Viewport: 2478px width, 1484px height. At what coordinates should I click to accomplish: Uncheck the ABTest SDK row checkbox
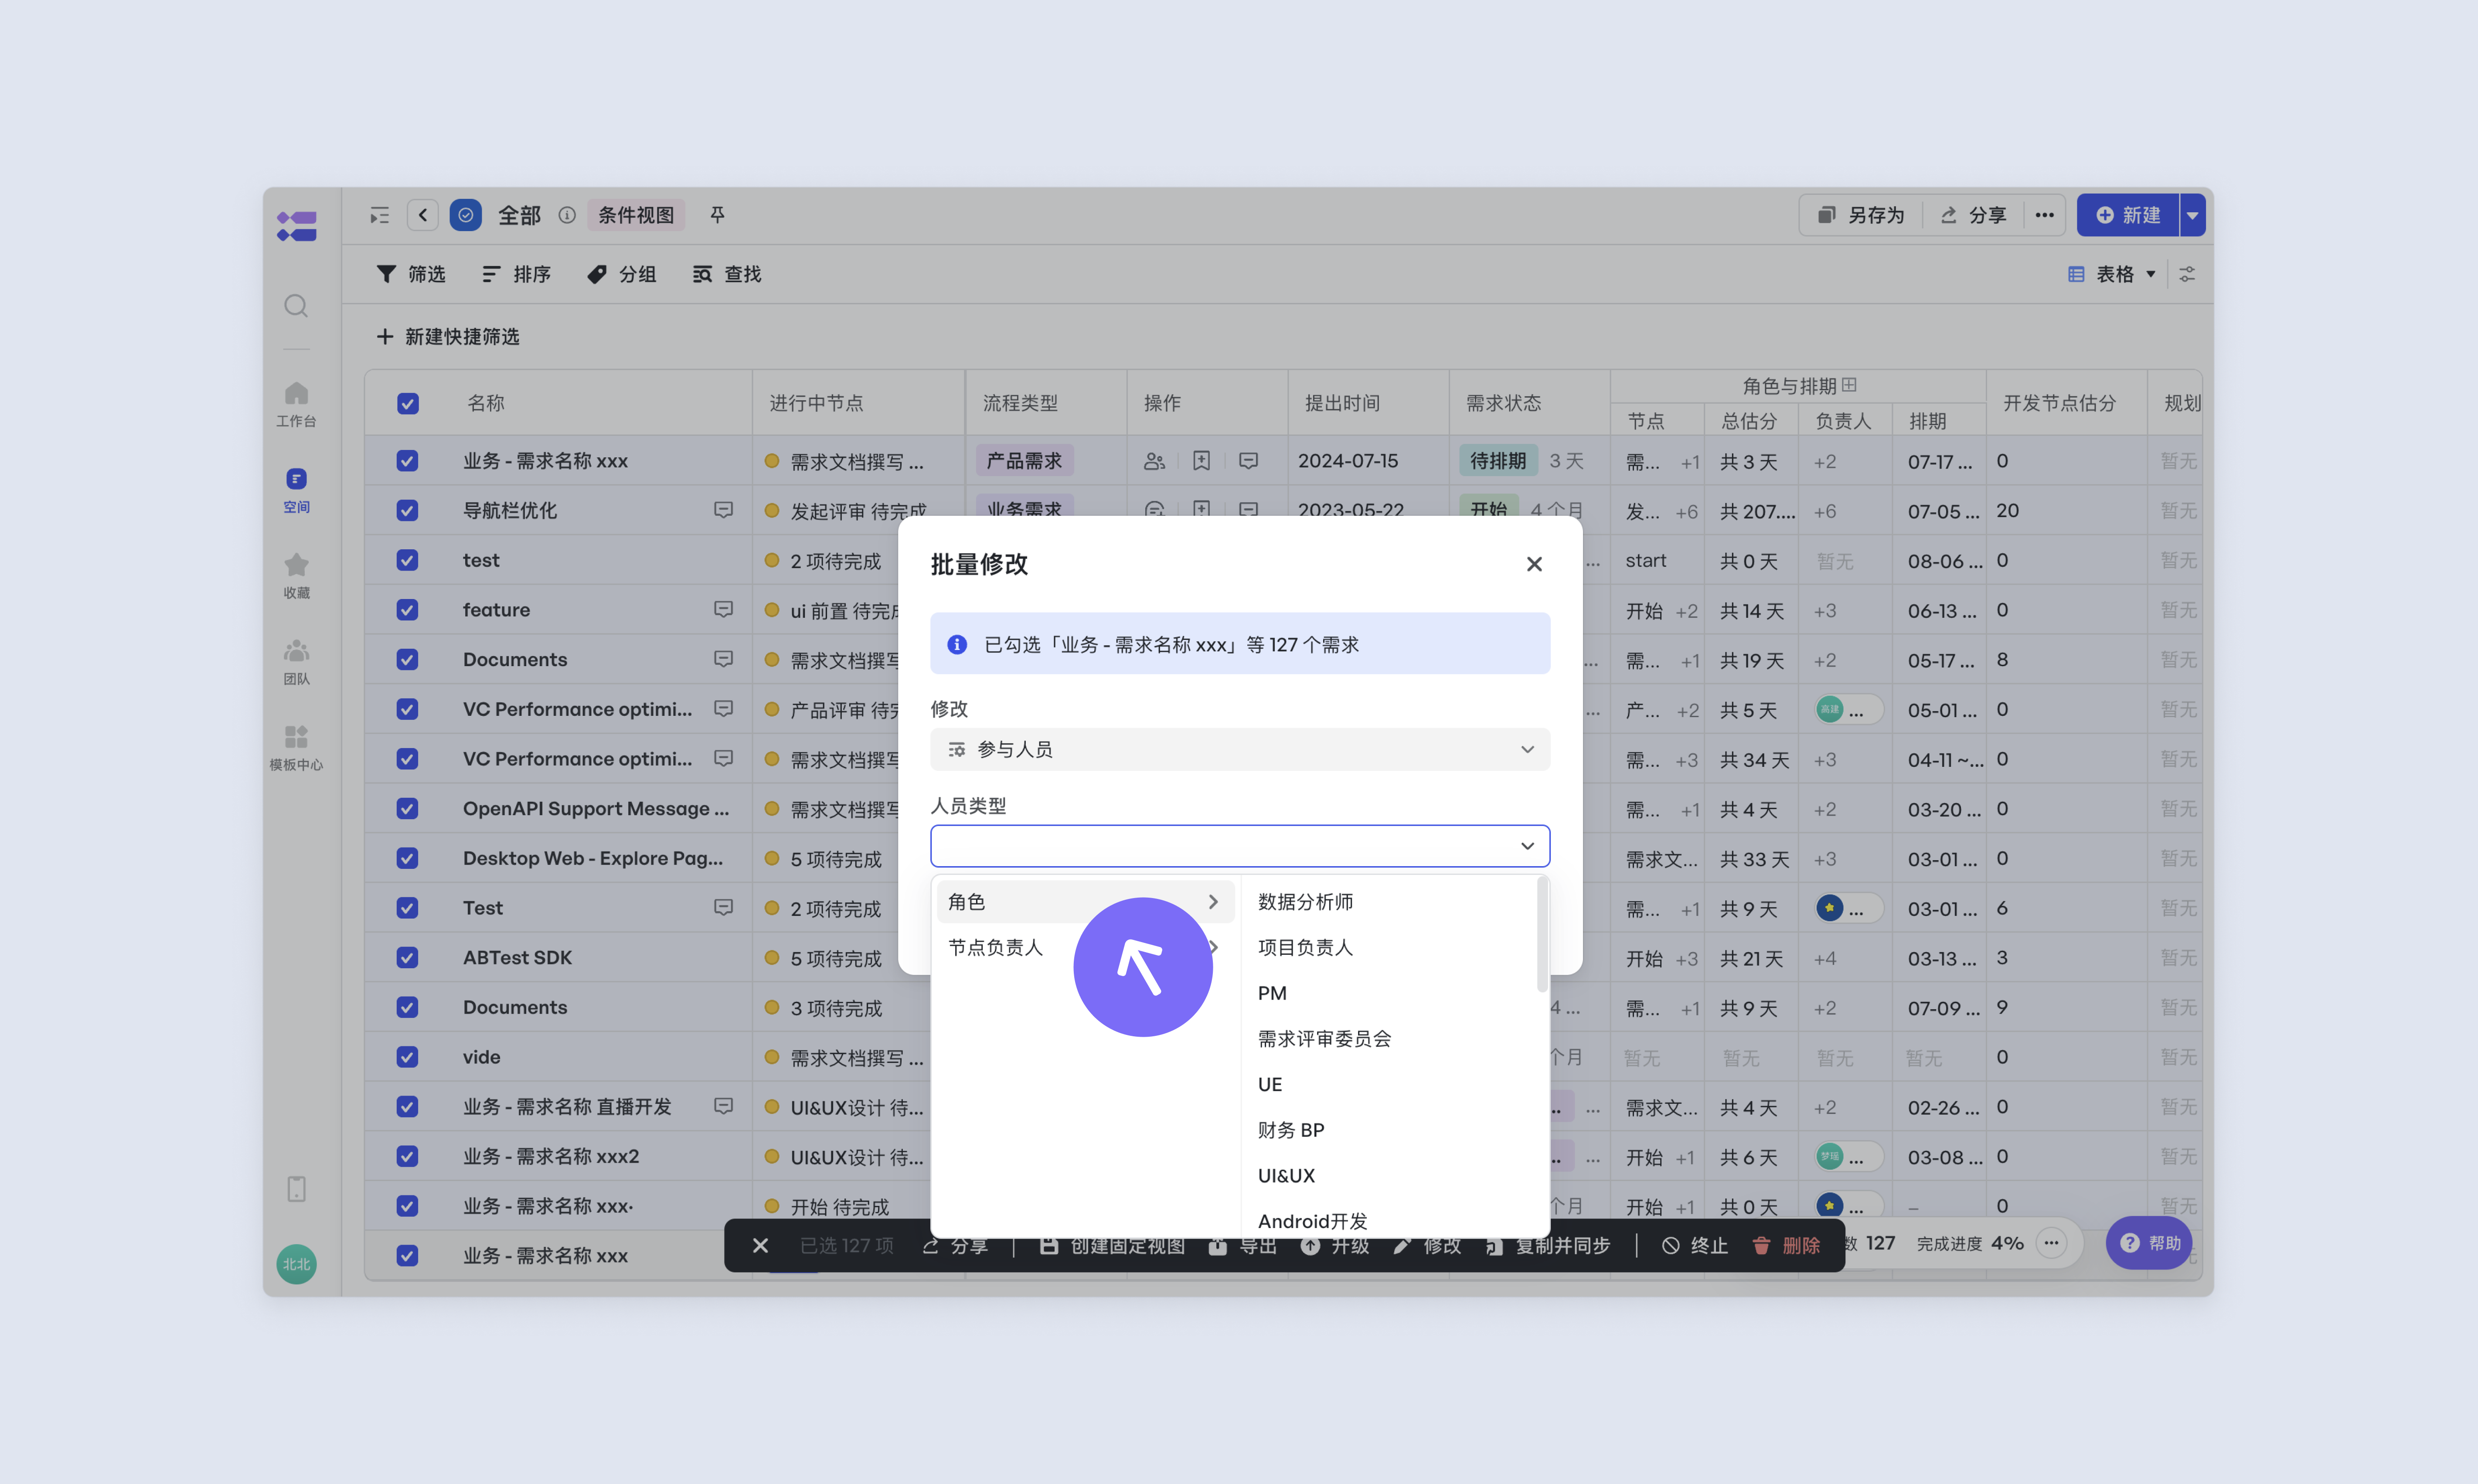[x=407, y=957]
